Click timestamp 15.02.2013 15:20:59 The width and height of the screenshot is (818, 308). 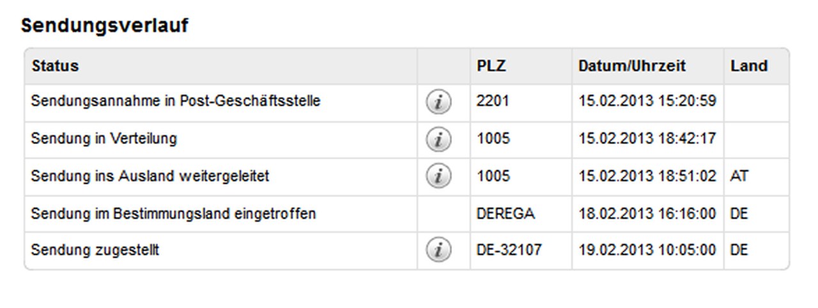coord(647,101)
